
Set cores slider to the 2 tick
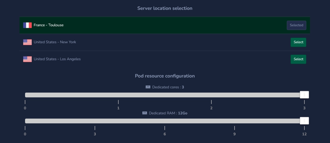211,95
